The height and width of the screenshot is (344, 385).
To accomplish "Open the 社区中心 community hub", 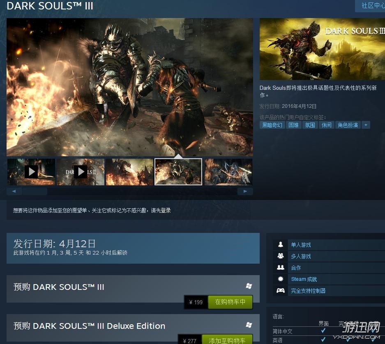I will tap(372, 6).
